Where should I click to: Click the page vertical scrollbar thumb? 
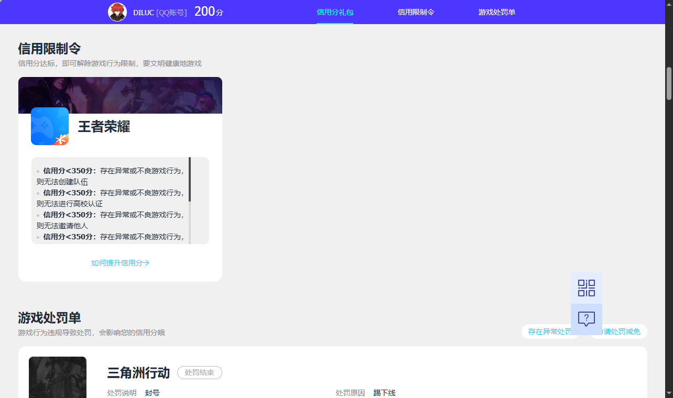pos(669,84)
